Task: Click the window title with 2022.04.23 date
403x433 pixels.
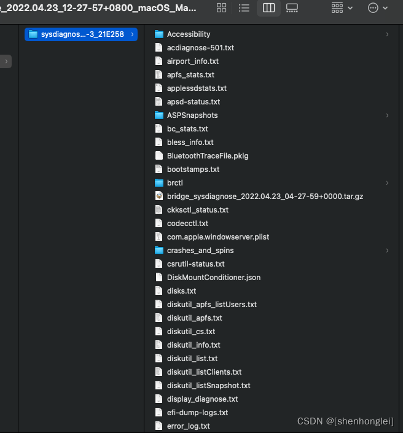Action: 98,8
